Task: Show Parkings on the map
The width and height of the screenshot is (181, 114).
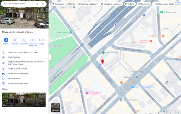Action: point(130,4)
